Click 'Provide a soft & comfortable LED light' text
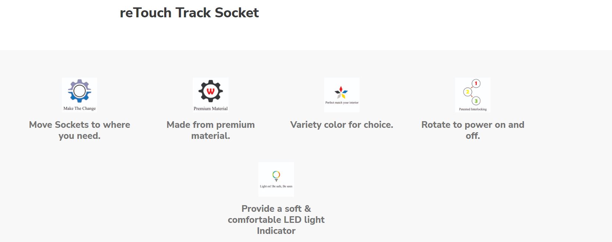 tap(276, 214)
